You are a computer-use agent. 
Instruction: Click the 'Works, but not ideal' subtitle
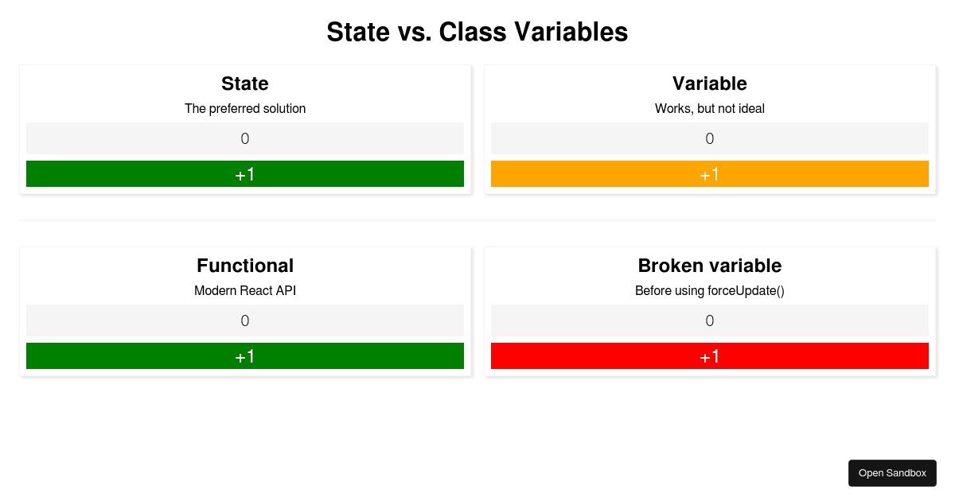pyautogui.click(x=710, y=109)
